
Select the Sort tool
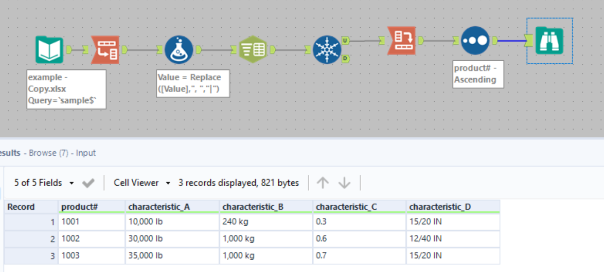475,41
